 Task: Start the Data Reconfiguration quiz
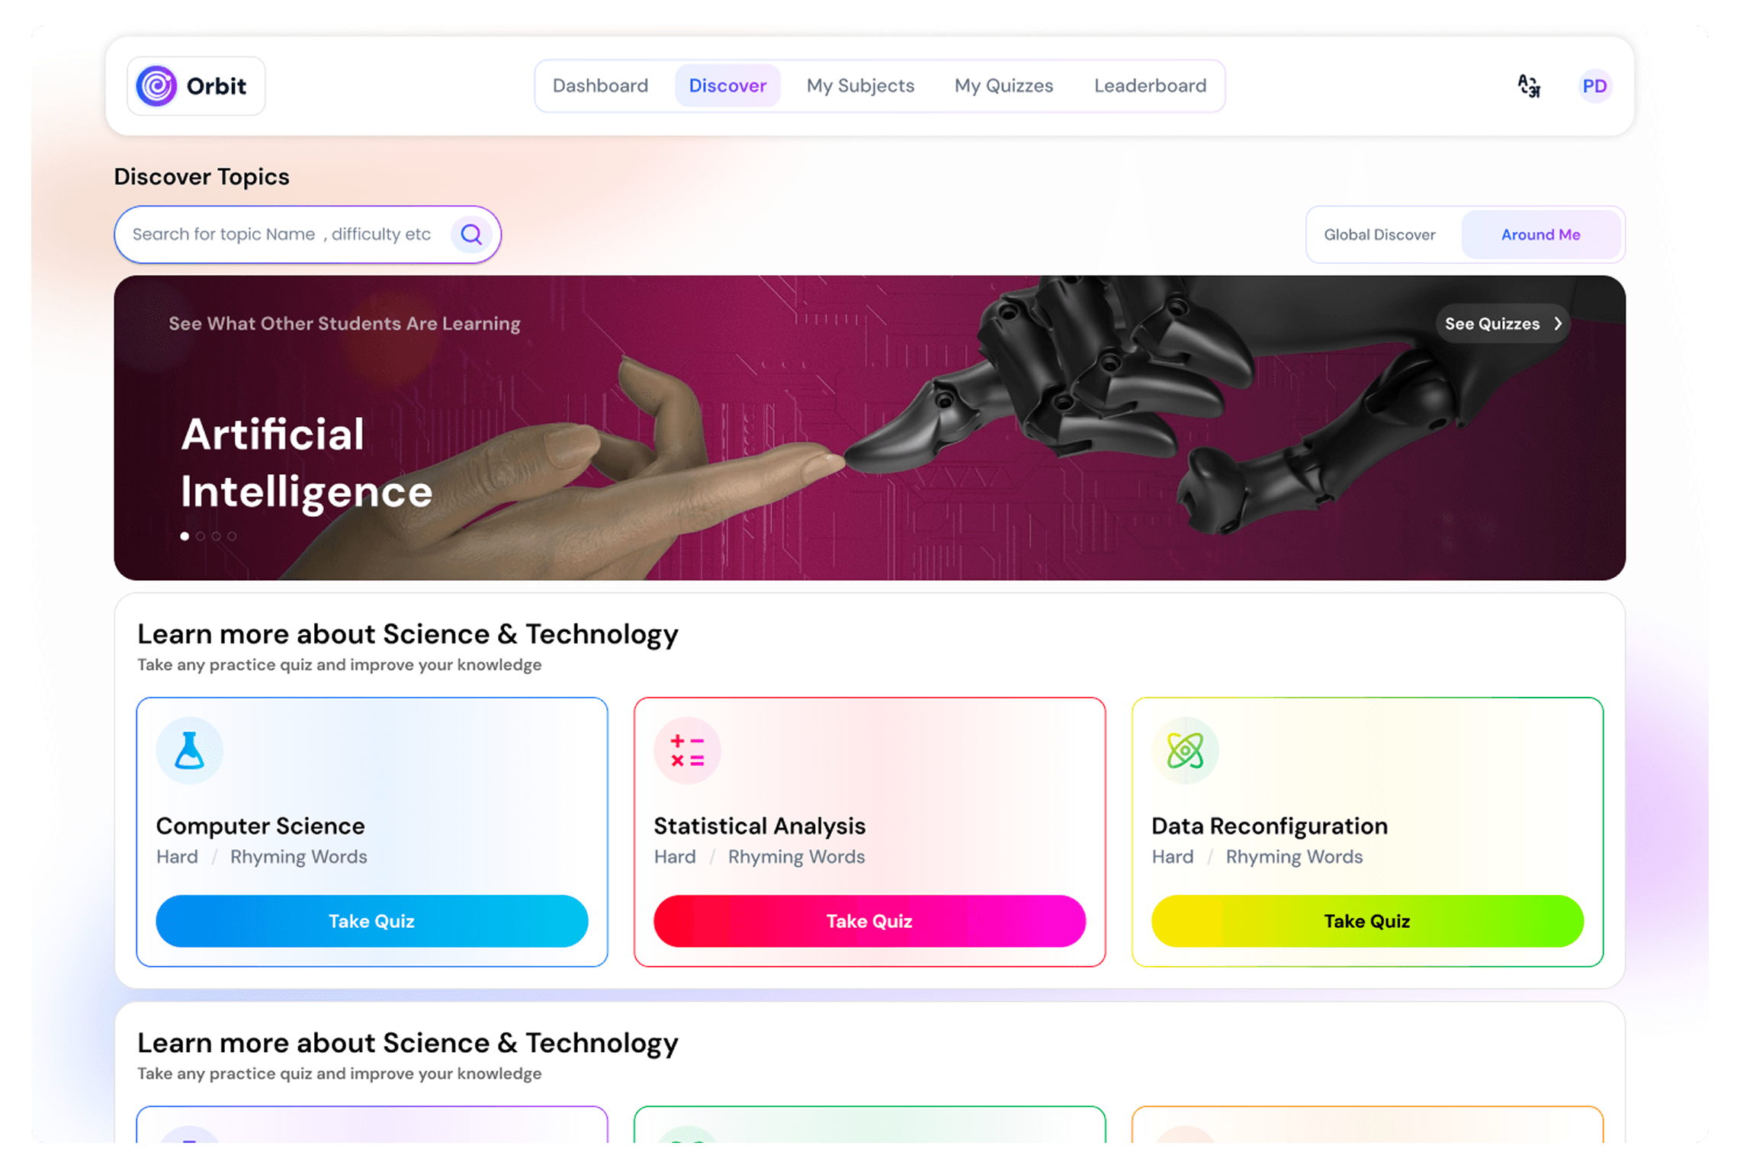(x=1367, y=921)
